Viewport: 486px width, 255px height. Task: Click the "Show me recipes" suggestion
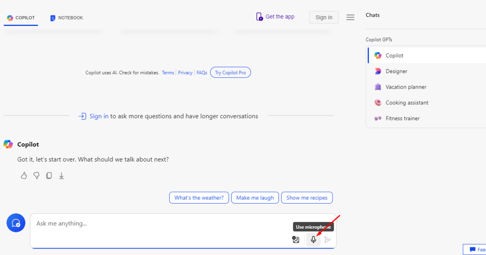tap(307, 198)
